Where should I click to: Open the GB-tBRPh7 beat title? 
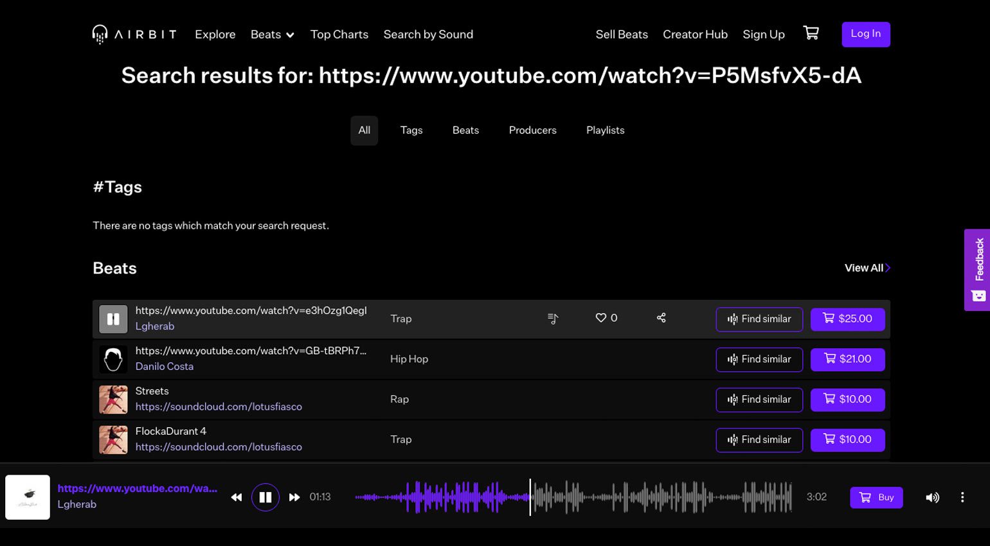coord(251,351)
